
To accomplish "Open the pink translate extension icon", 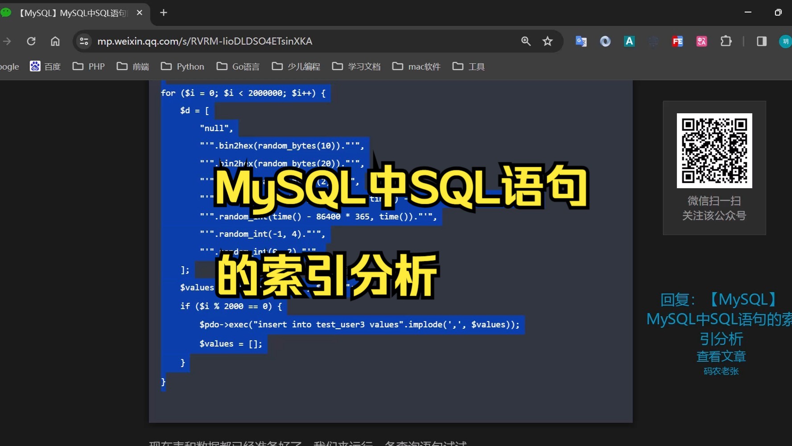I will tap(701, 41).
